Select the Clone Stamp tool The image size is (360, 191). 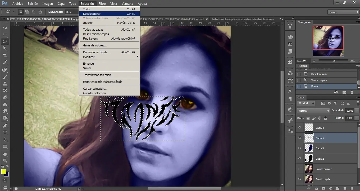pyautogui.click(x=5, y=84)
